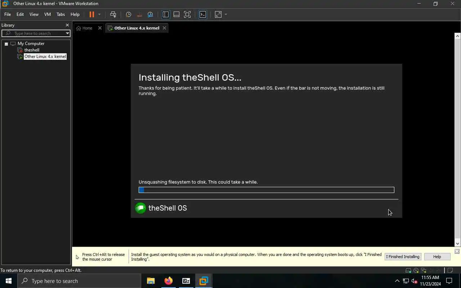Enter full screen mode
This screenshot has height=288, width=461.
187,14
